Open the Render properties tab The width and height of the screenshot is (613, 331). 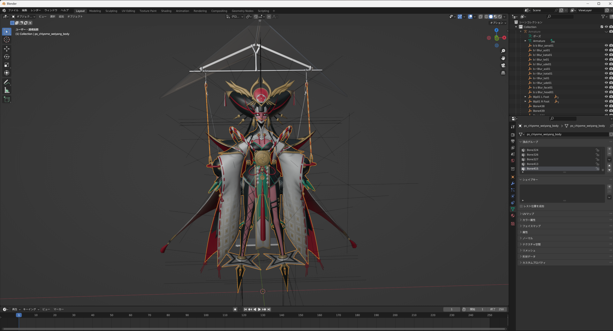pyautogui.click(x=513, y=135)
